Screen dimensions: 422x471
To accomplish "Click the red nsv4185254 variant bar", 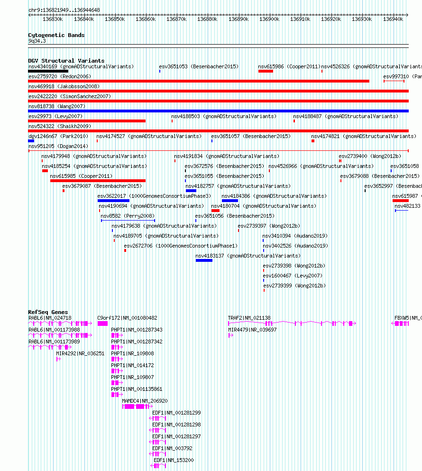I will point(45,171).
